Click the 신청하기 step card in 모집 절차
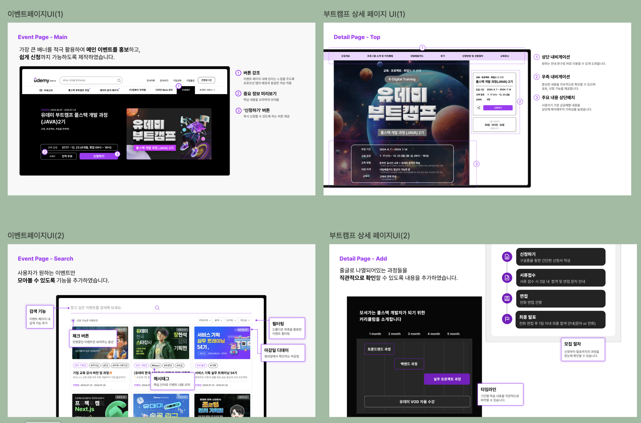The image size is (641, 423). coord(561,257)
